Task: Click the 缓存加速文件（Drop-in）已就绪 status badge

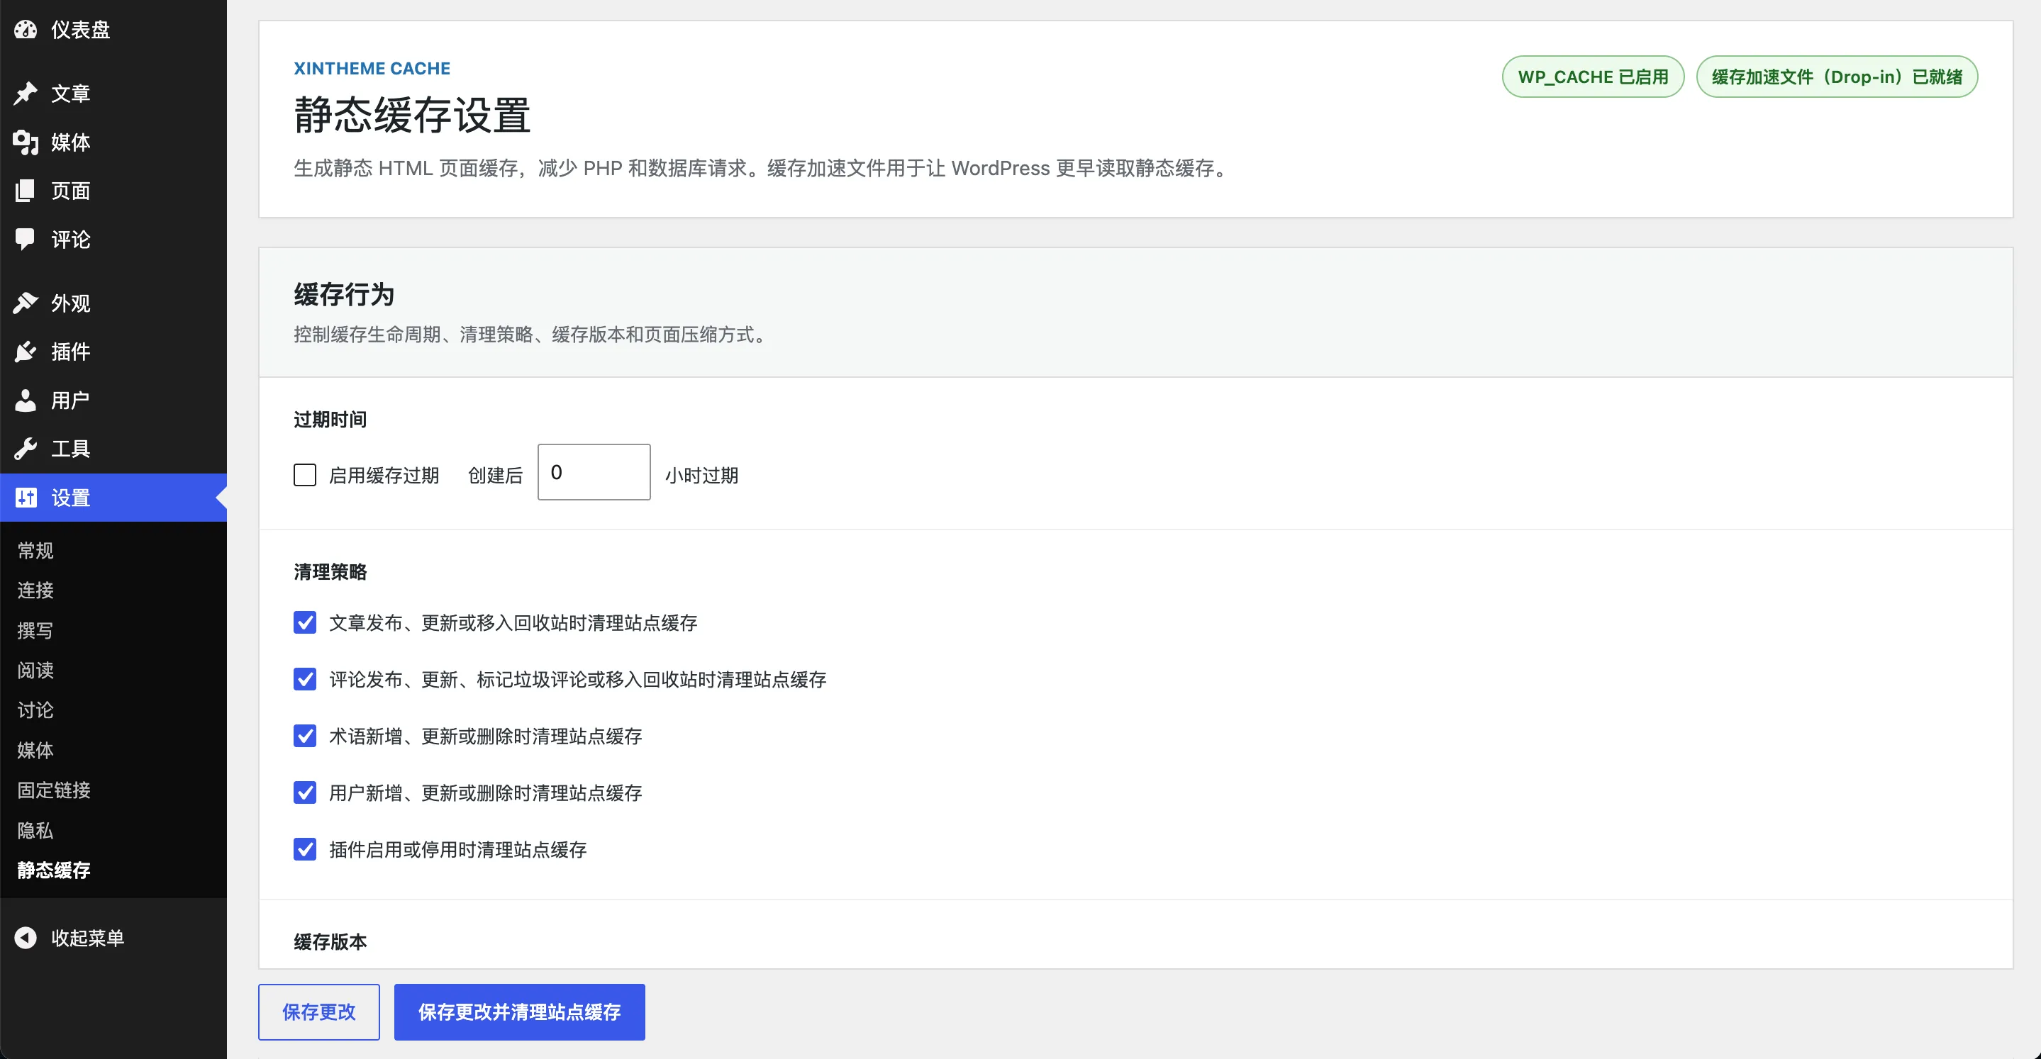Action: 1837,77
